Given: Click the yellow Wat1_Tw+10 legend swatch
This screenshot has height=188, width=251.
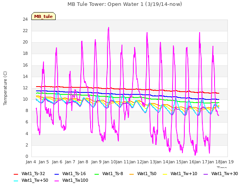Looking at the screenshot, I should 165,174.
